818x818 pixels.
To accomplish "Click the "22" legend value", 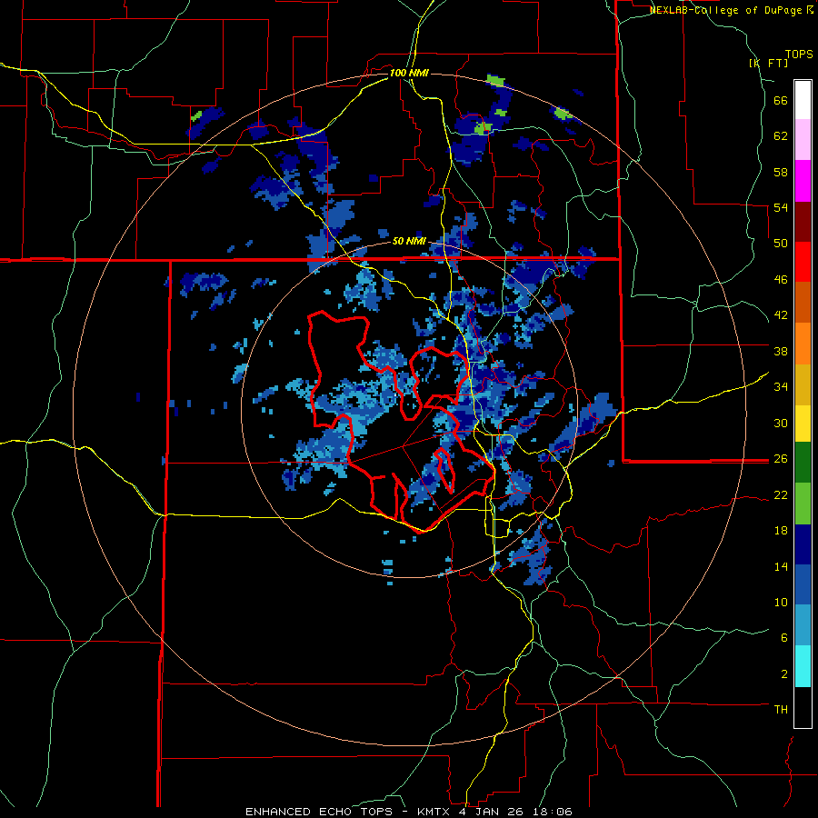I will (781, 494).
